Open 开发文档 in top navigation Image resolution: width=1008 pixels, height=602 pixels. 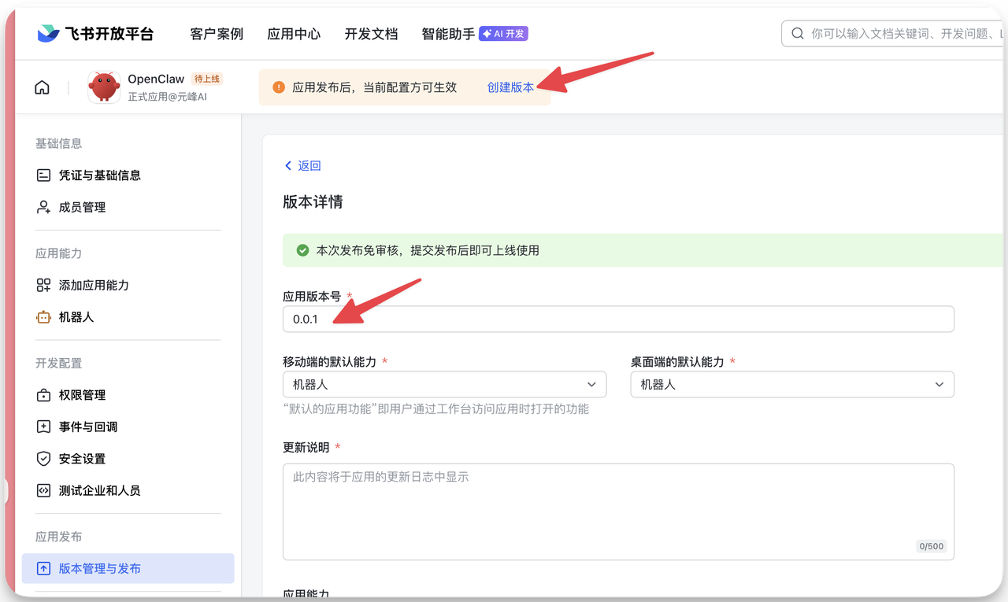coord(371,34)
